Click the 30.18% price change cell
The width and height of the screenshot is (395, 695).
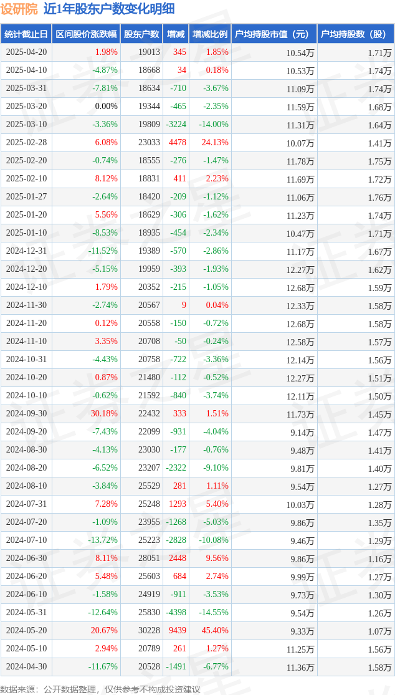(x=104, y=413)
